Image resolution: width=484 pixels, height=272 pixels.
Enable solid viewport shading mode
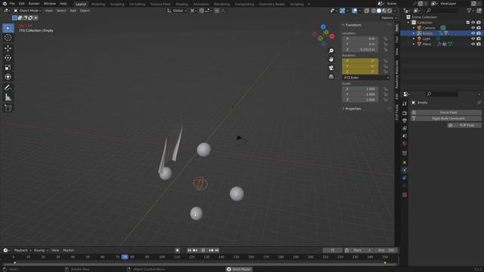[x=379, y=11]
